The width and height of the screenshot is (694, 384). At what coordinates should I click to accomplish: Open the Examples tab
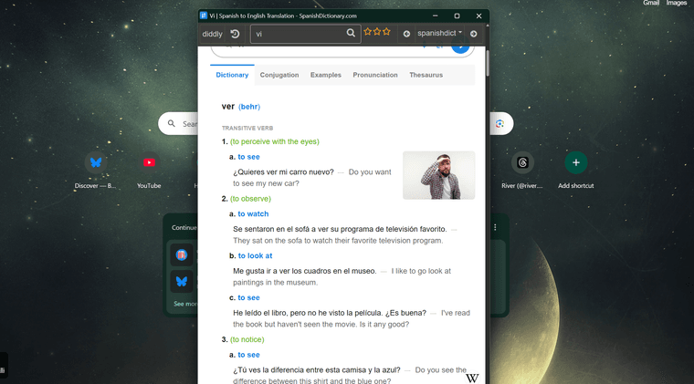[x=325, y=75]
